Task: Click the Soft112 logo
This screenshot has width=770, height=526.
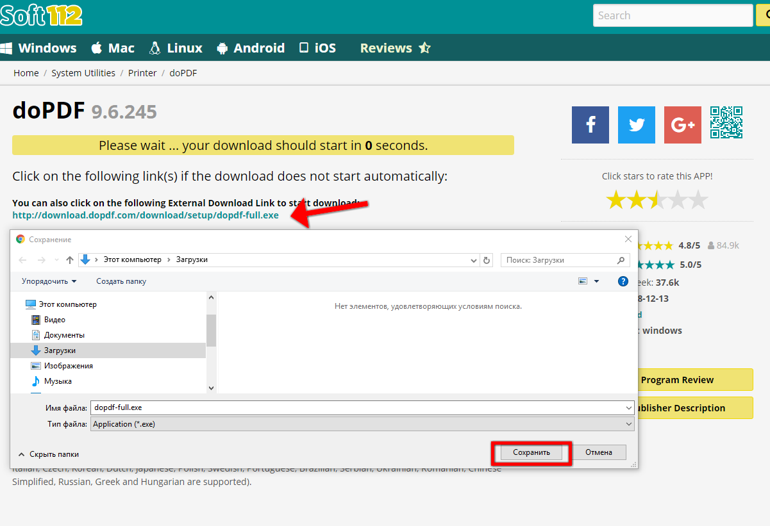Action: pyautogui.click(x=41, y=14)
